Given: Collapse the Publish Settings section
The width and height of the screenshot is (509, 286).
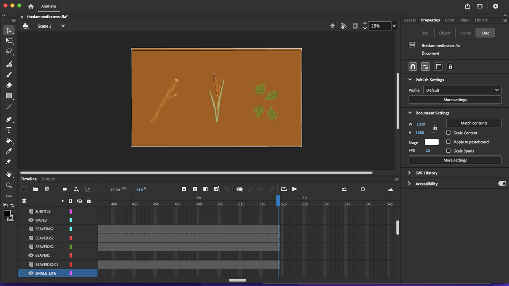Looking at the screenshot, I should coord(410,80).
